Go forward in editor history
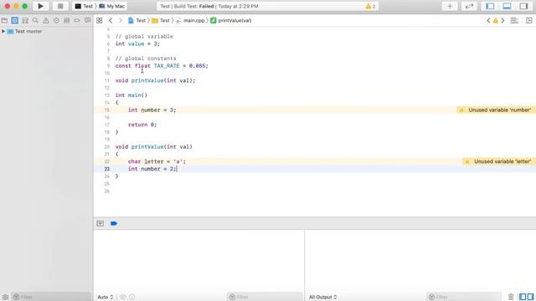Image resolution: width=536 pixels, height=301 pixels. point(121,20)
